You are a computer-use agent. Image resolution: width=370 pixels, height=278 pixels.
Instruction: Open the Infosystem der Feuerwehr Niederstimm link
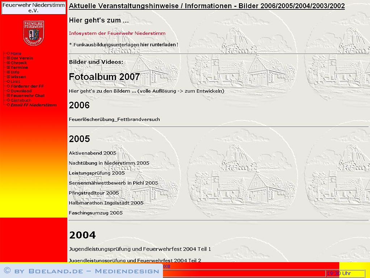tap(117, 33)
